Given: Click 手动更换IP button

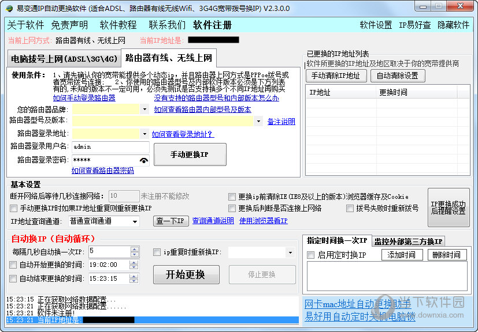Looking at the screenshot, I should point(190,154).
